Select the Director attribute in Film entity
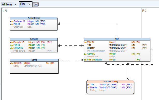This screenshot has width=159, height=100. tap(91, 48)
